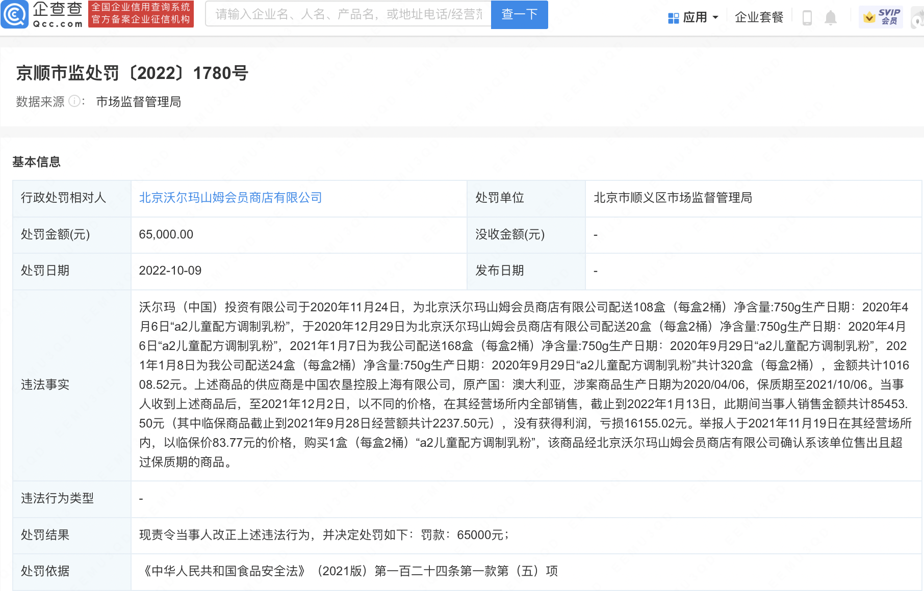Click the 基本信息 section heading

(x=36, y=162)
